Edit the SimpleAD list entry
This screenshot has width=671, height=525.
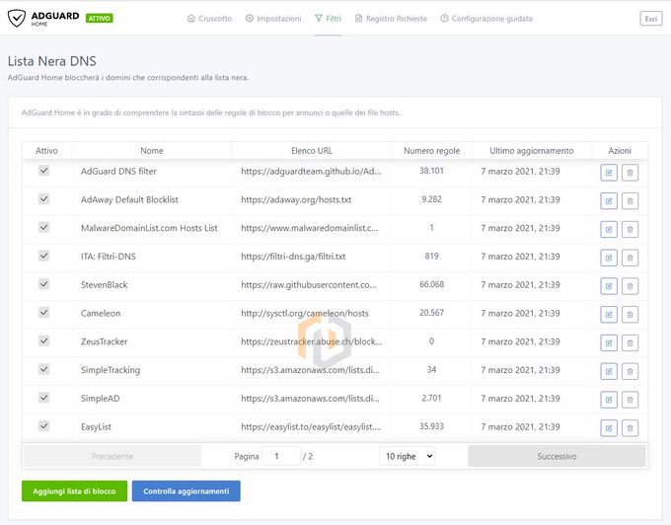pyautogui.click(x=609, y=400)
